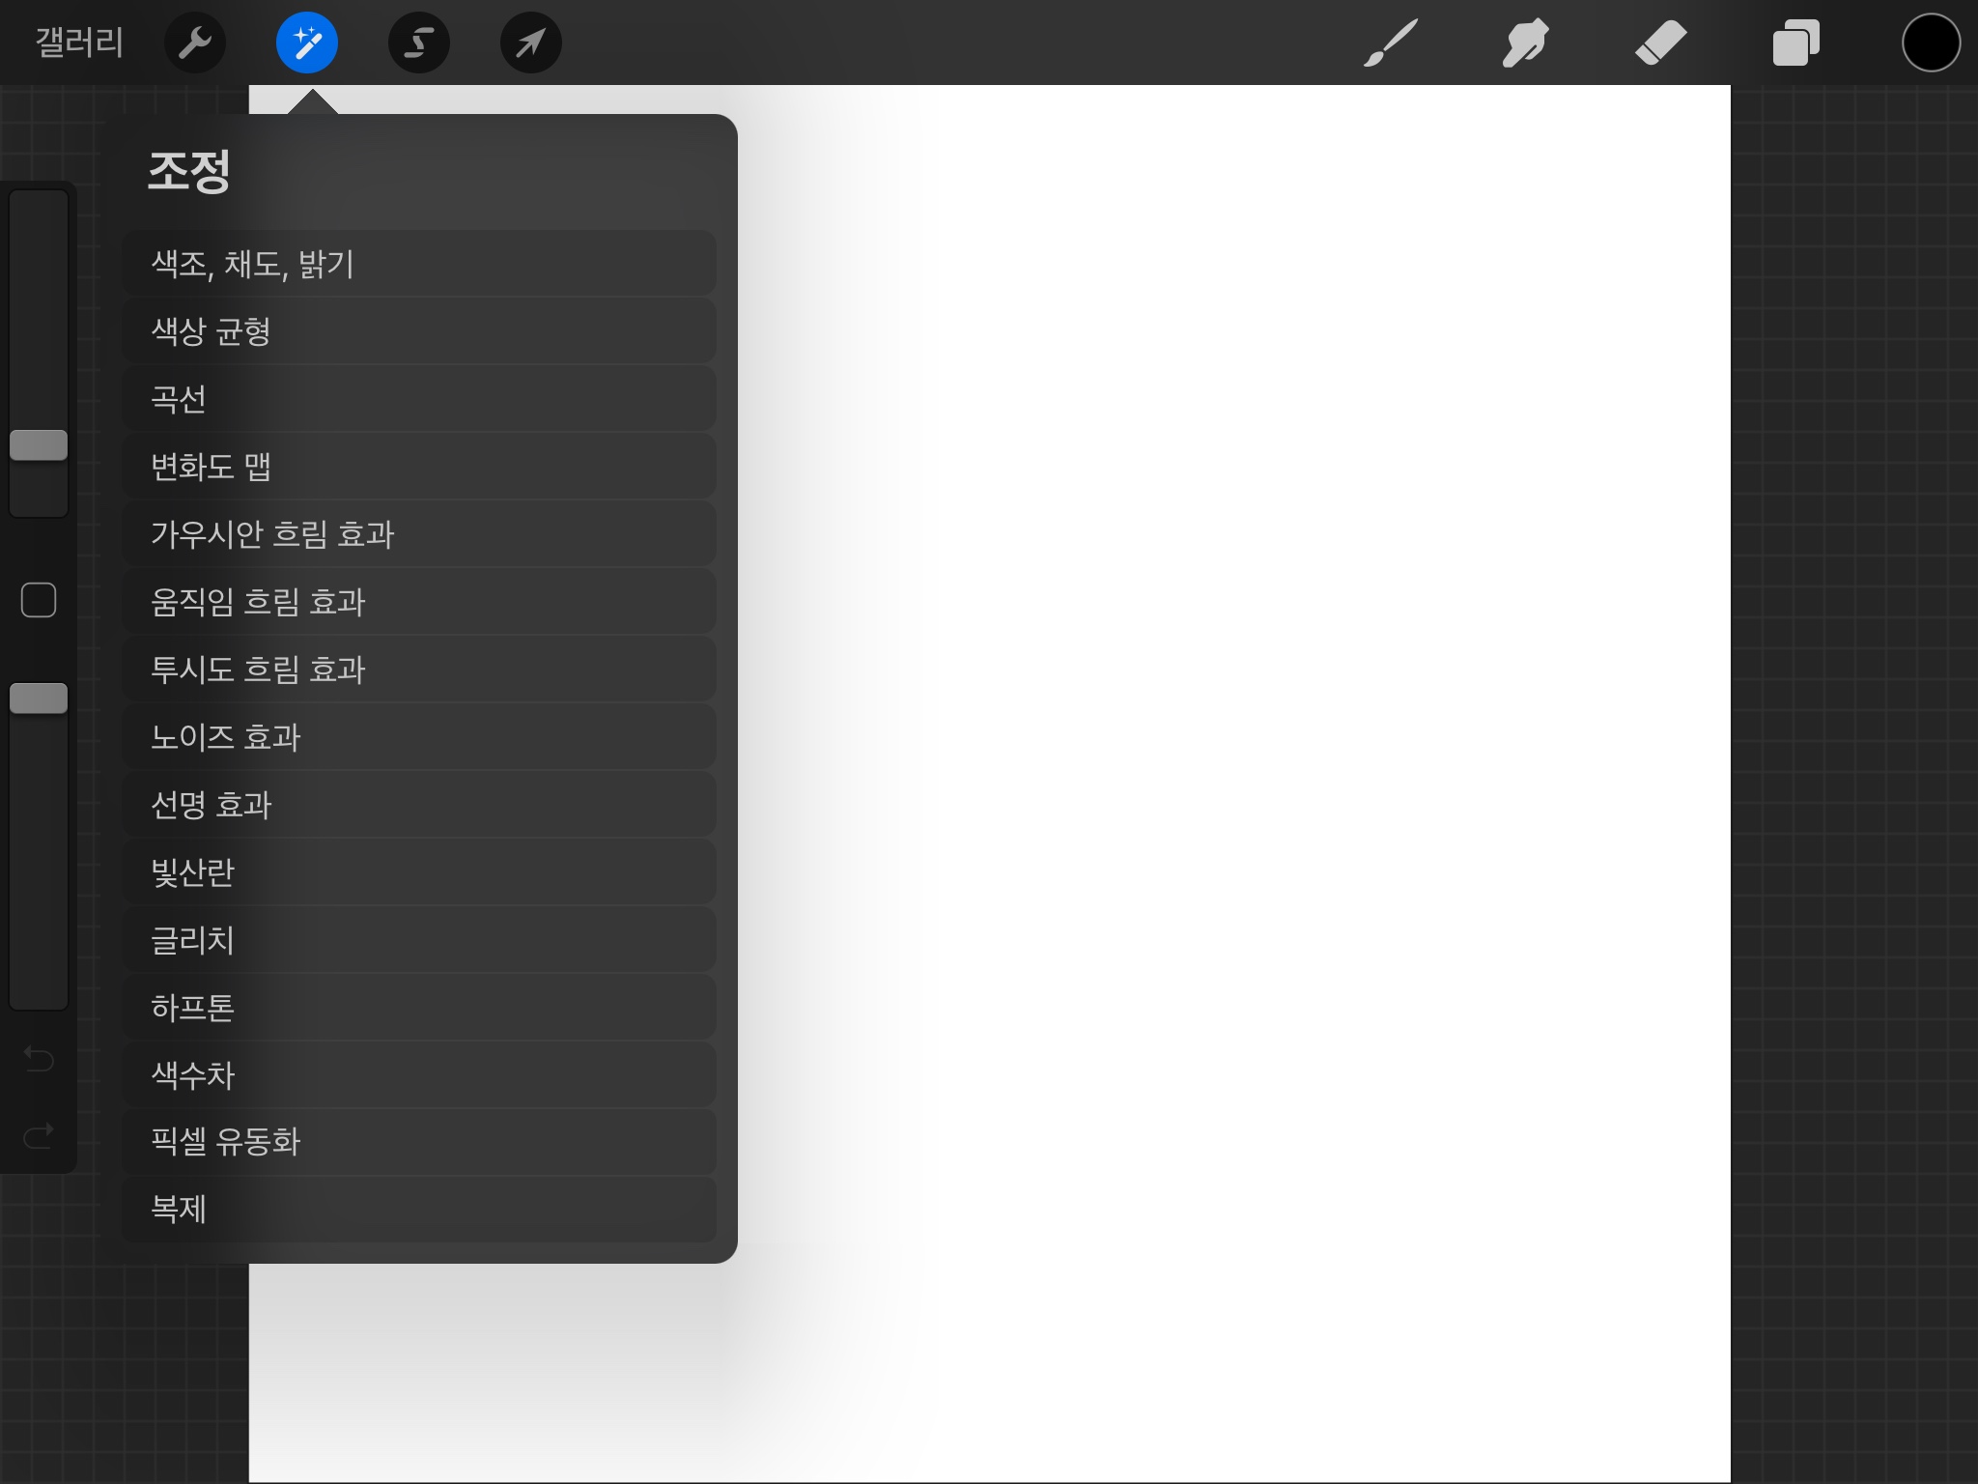
Task: Select 선명 효과 sharpen option
Action: pyautogui.click(x=419, y=805)
